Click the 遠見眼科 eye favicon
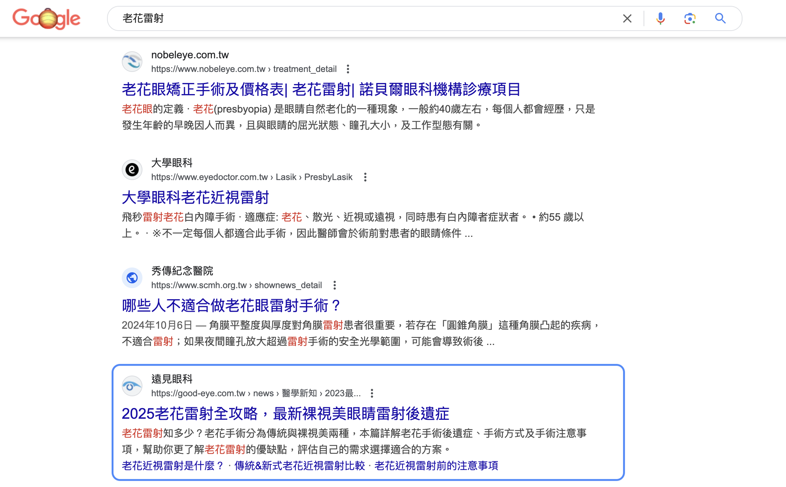786x487 pixels. coord(132,386)
